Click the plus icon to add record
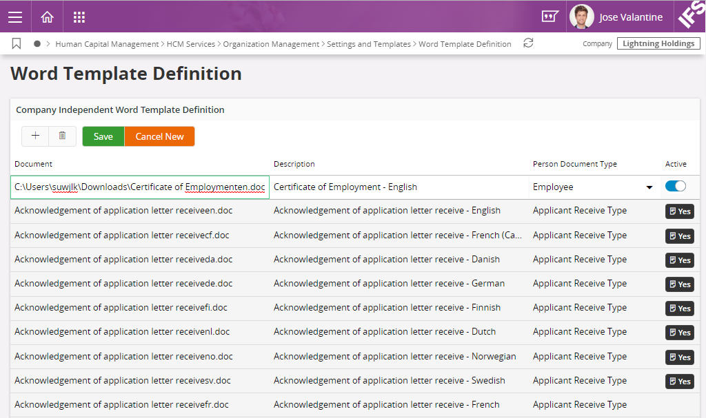Screen dimensions: 706x418 coord(35,136)
